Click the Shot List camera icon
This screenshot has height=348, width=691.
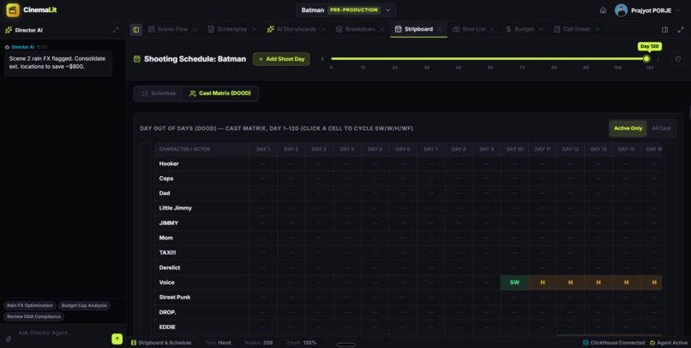456,29
